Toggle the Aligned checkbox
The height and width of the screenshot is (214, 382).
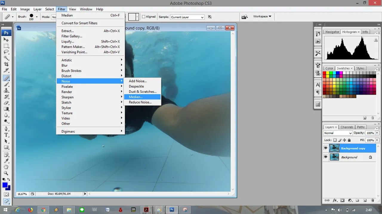tap(144, 17)
